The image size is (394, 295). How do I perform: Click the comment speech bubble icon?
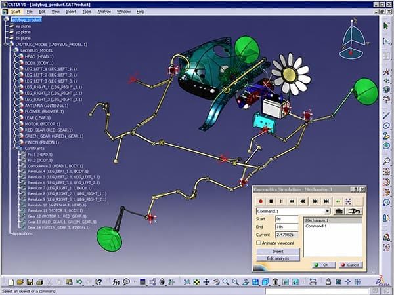126,282
